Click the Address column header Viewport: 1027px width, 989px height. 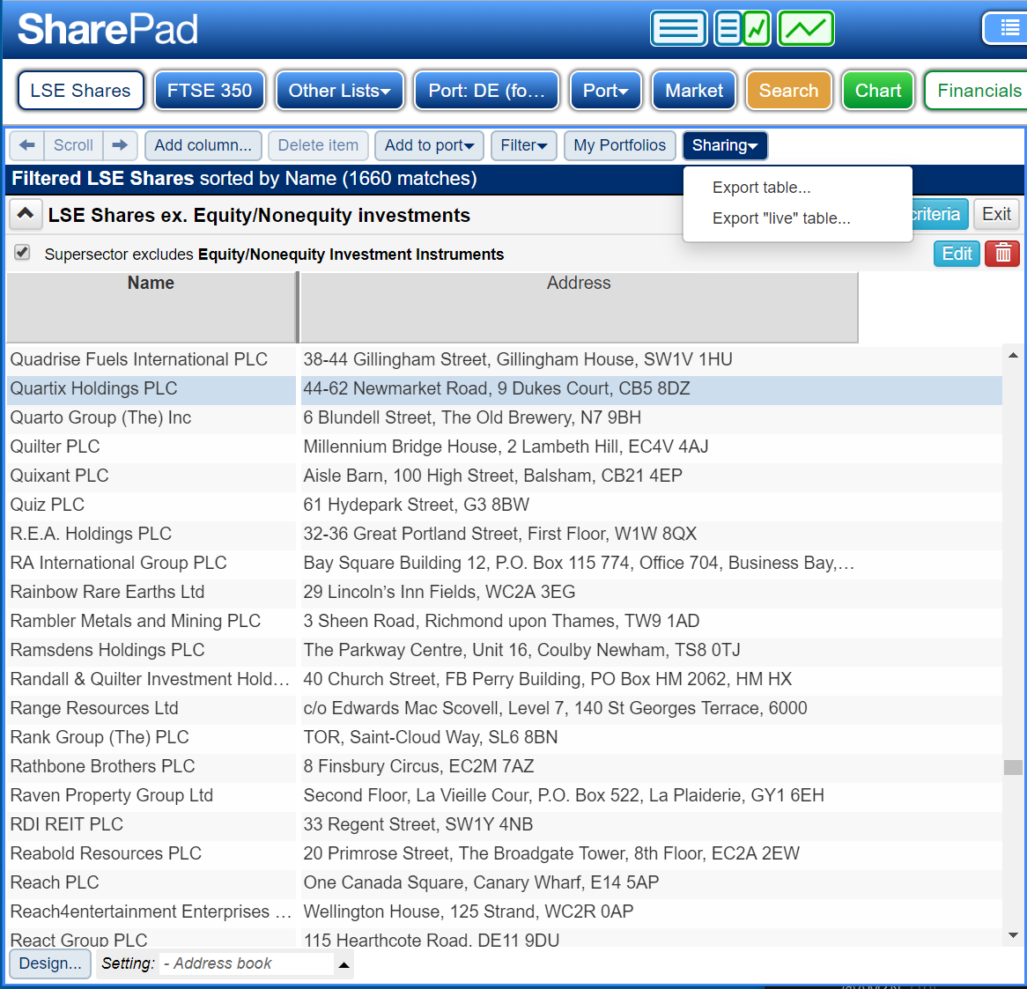point(579,307)
